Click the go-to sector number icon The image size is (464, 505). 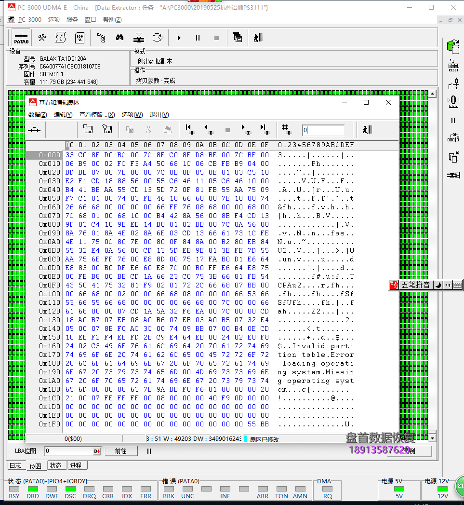tap(286, 129)
